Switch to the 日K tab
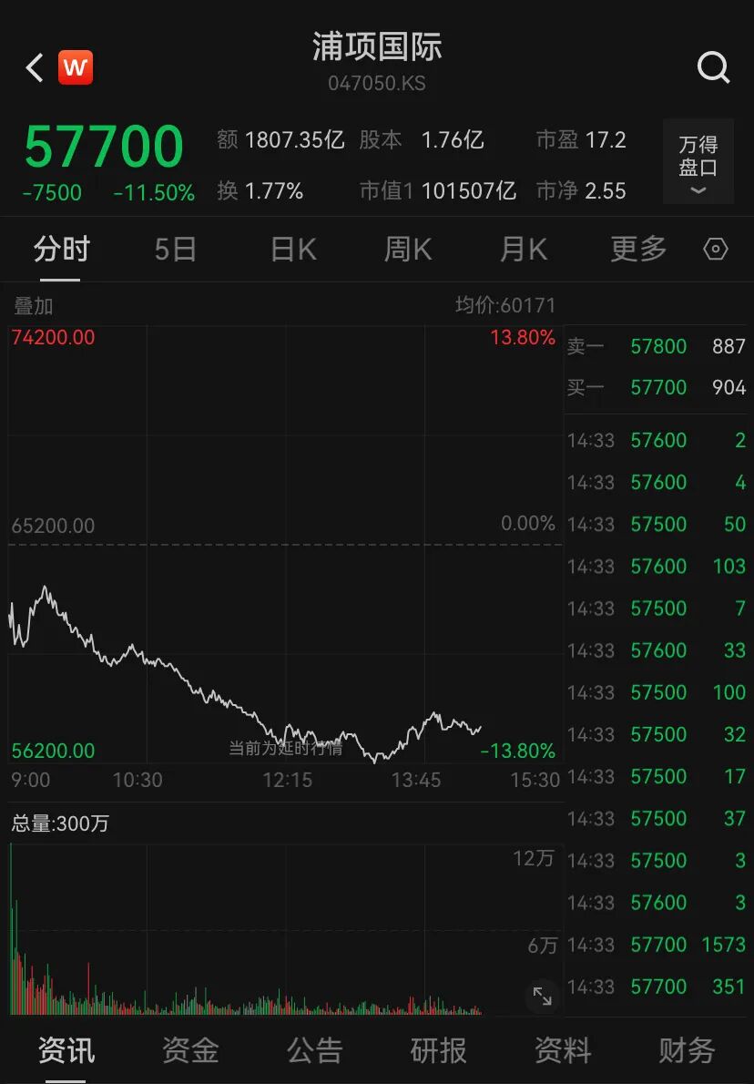 coord(293,249)
